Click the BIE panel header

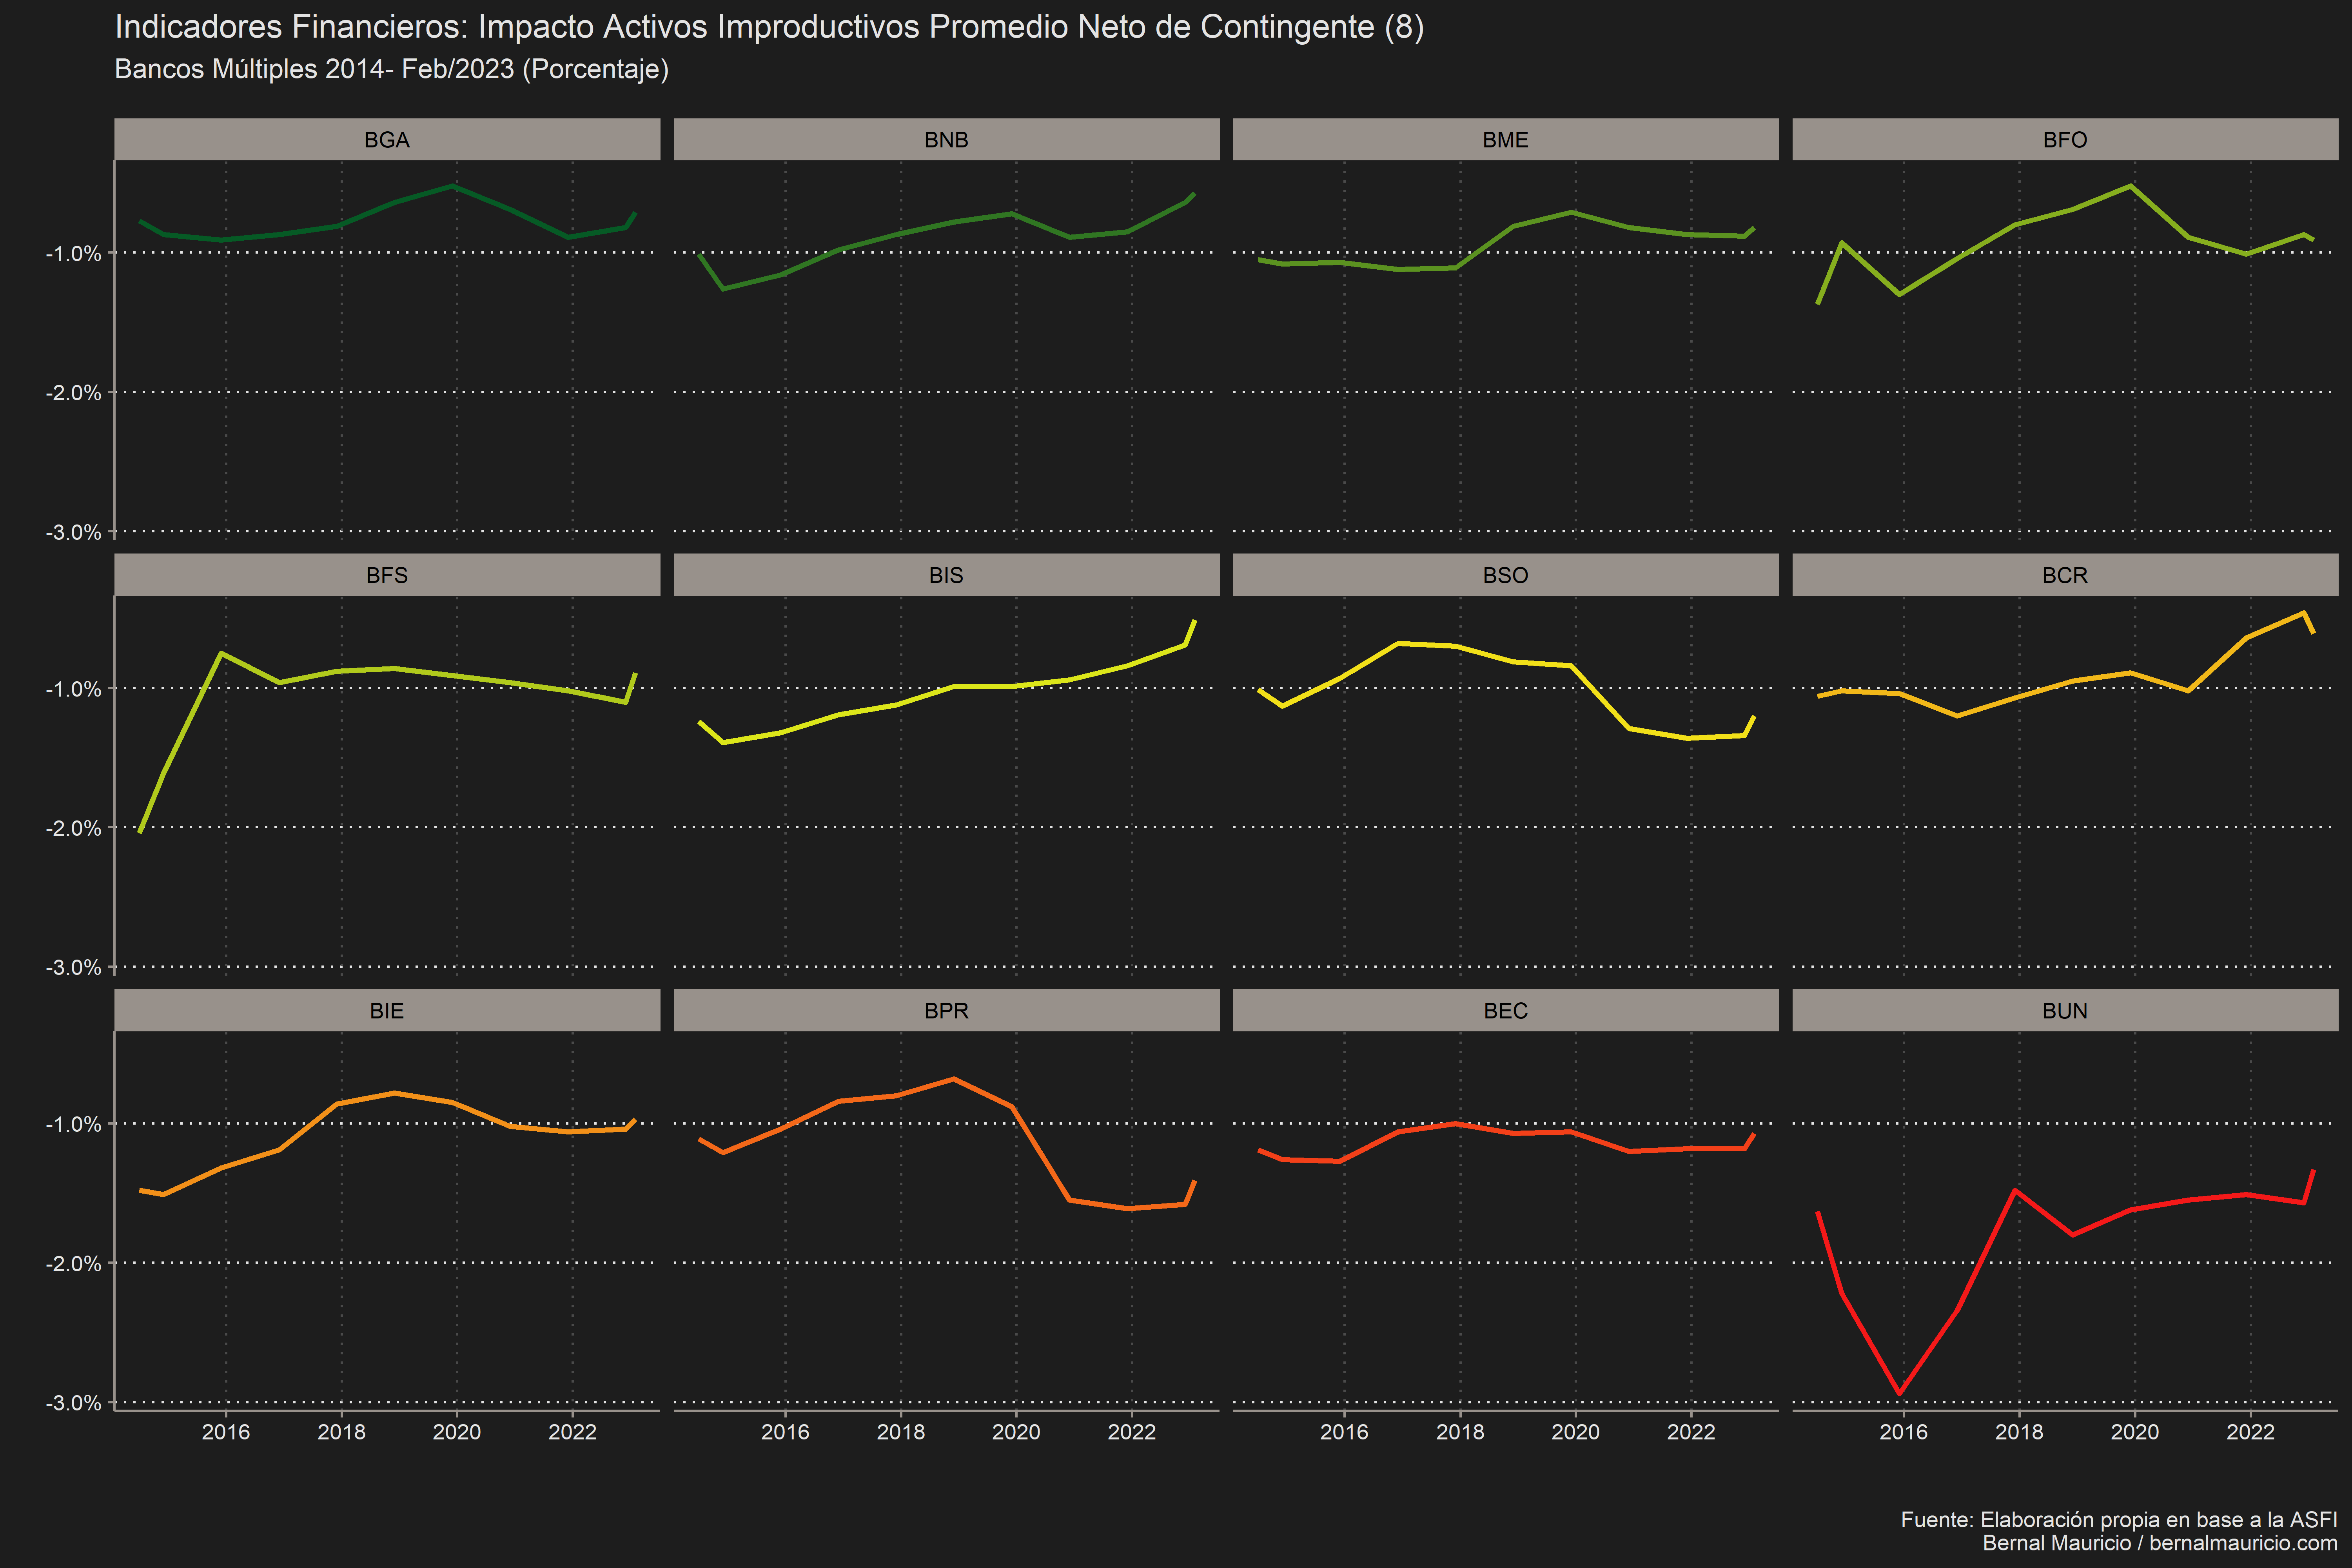click(x=387, y=1010)
